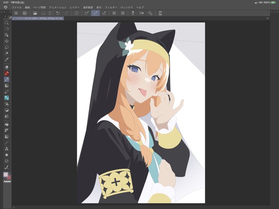Screen dimensions: 279x209
Task: Pick the main foreground color swatch
Action: [6, 175]
